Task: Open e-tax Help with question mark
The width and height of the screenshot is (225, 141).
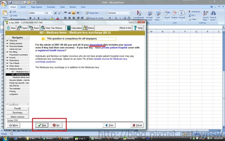Action: (x=138, y=28)
